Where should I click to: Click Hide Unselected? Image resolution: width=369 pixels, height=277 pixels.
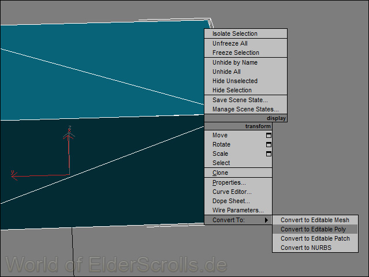click(235, 81)
